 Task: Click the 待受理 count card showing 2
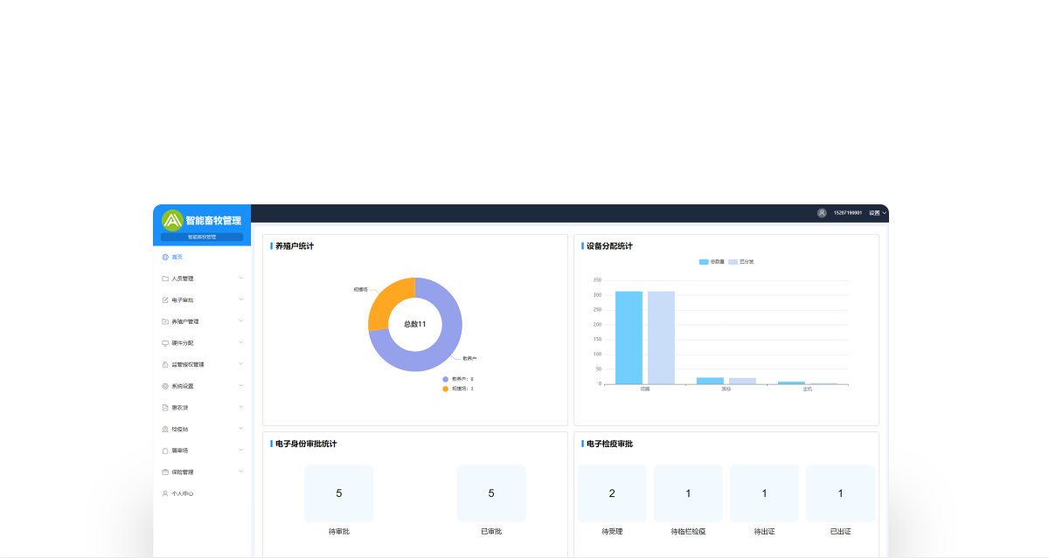click(x=612, y=493)
